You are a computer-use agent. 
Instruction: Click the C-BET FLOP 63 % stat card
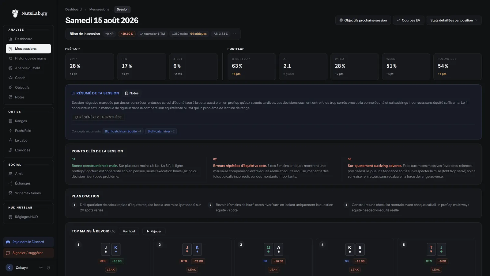pyautogui.click(x=252, y=67)
